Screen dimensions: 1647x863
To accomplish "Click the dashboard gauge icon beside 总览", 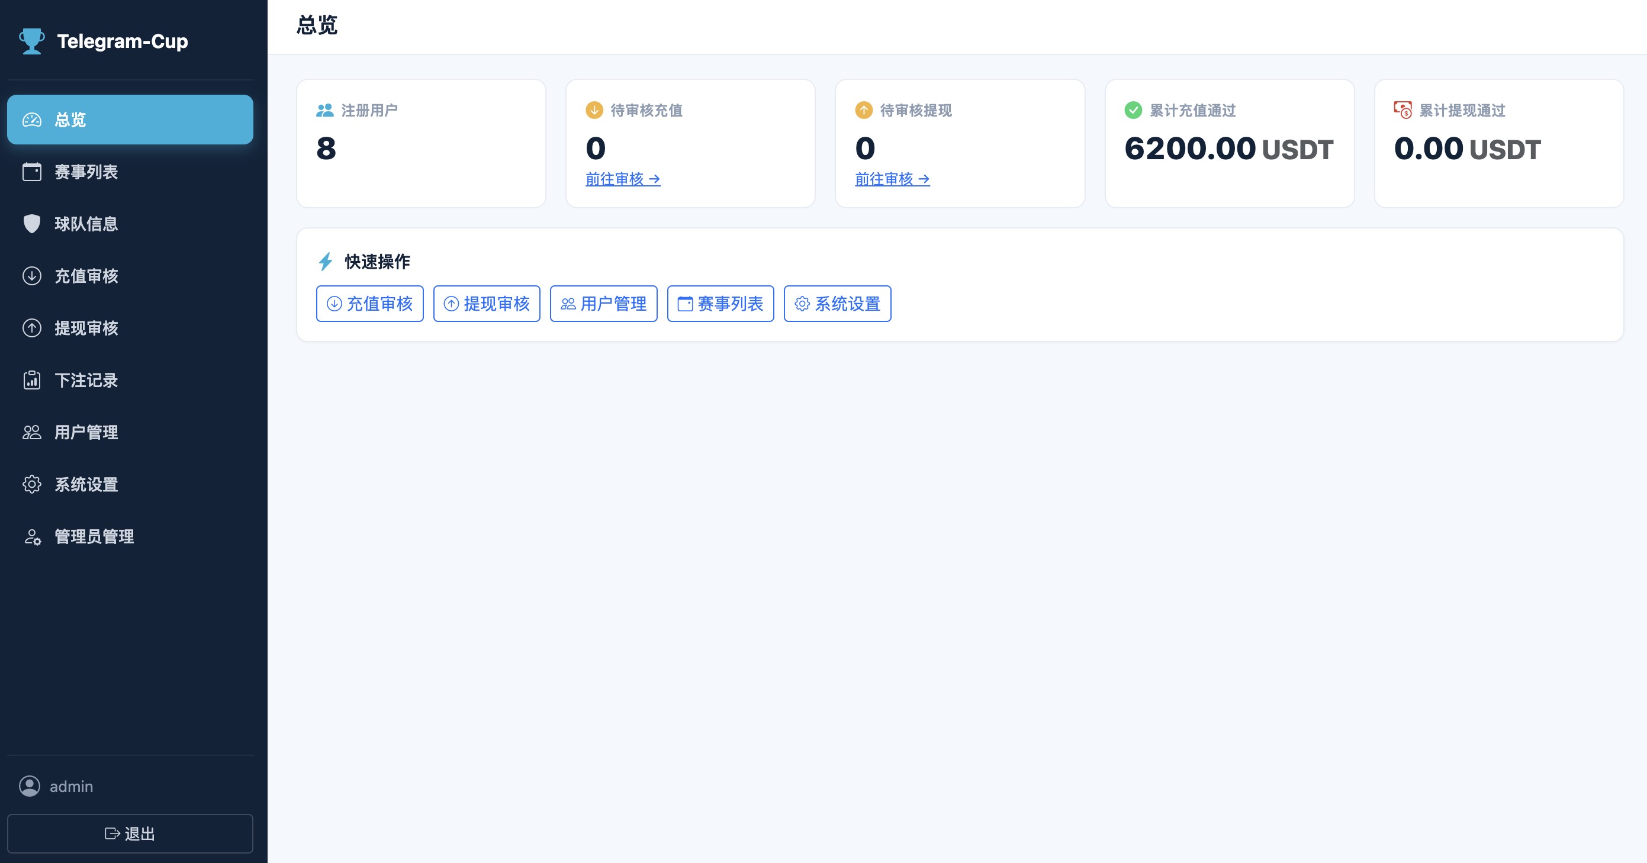I will (x=32, y=120).
